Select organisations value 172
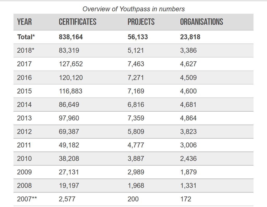 (x=185, y=199)
